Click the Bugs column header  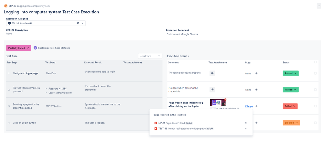click(248, 62)
